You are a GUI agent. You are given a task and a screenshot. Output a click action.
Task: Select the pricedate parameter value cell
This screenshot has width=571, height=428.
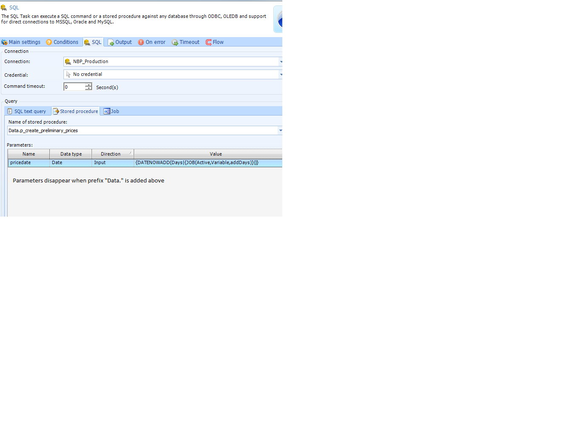[x=208, y=162]
